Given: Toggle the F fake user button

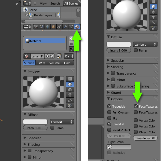Looking at the screenshot, I should pos(42,56).
